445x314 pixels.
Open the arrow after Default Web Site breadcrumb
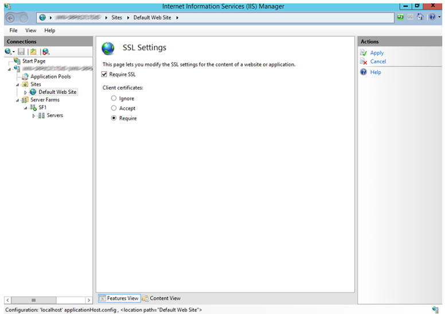[x=177, y=18]
